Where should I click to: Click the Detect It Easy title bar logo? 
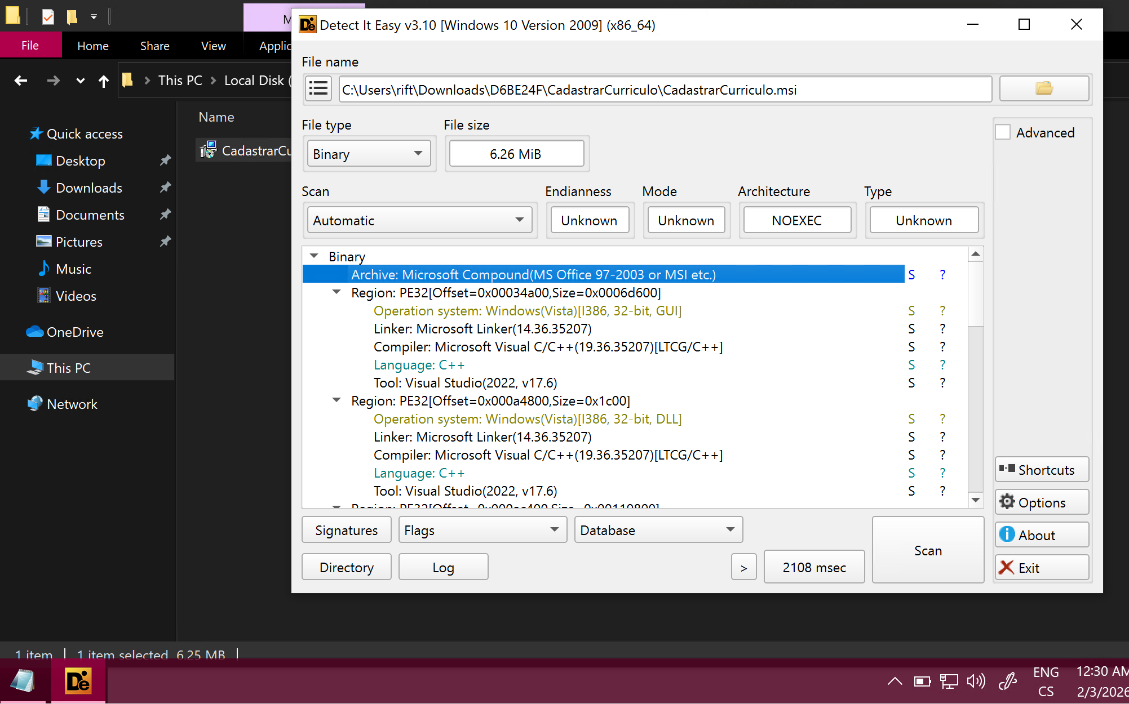pyautogui.click(x=308, y=25)
